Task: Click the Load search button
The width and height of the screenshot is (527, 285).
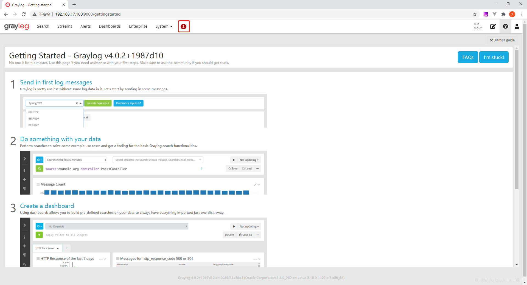Action: 247,169
